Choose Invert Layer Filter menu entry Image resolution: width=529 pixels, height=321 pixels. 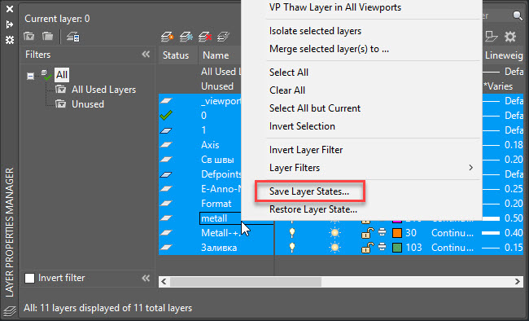[306, 150]
